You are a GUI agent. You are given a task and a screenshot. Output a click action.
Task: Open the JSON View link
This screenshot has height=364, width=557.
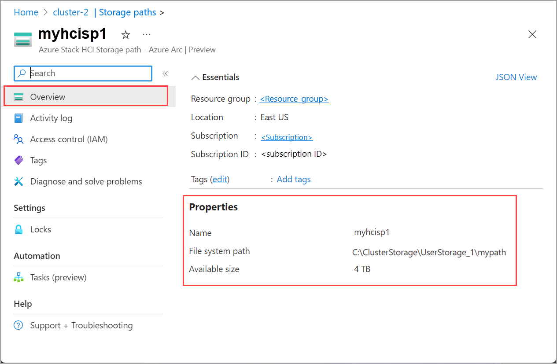click(516, 77)
